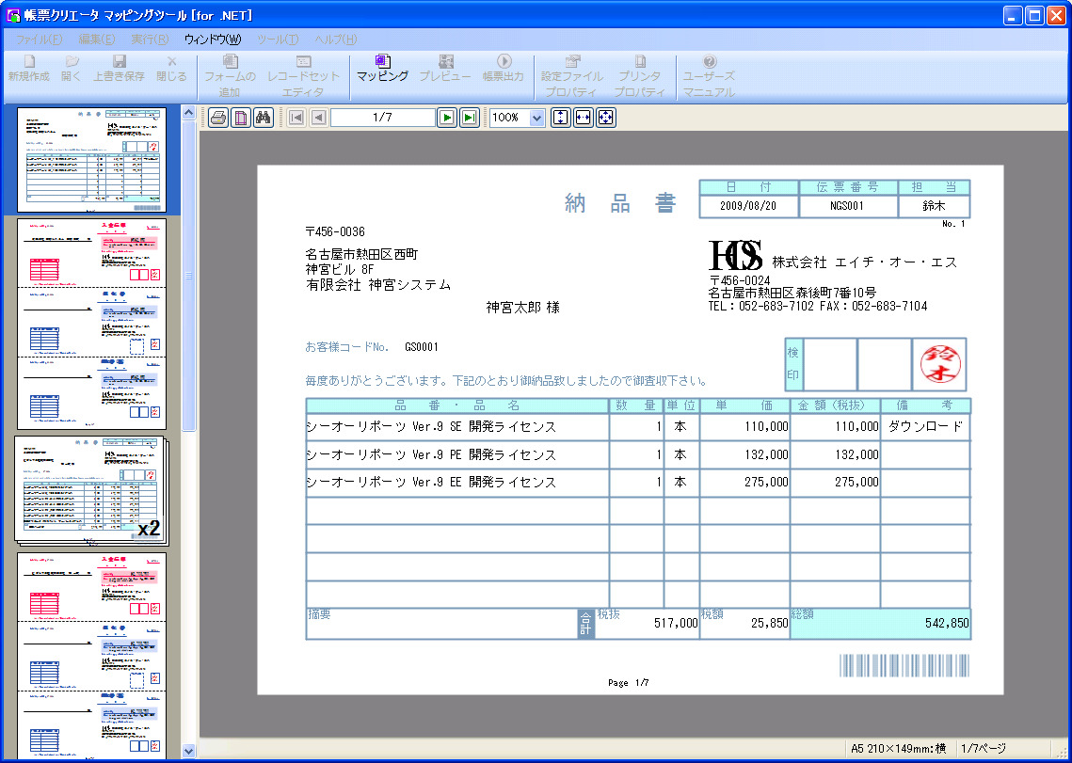Click the thumbnail panel scrollbar thumb

[189, 277]
